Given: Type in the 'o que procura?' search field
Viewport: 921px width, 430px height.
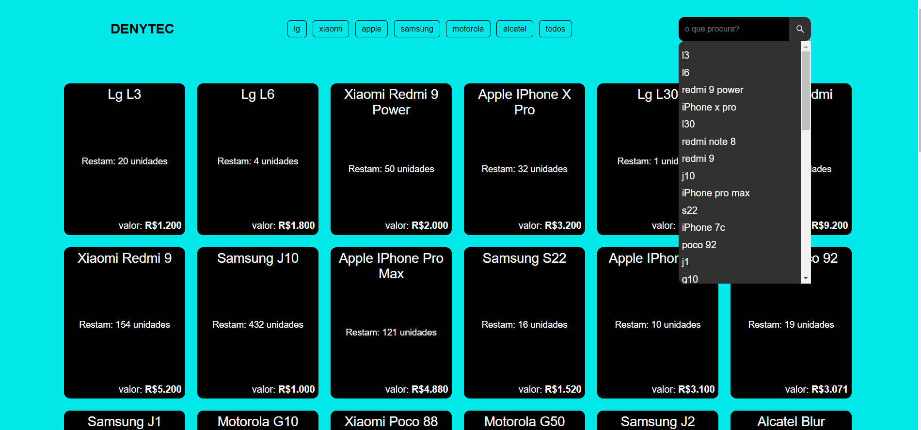Looking at the screenshot, I should pos(733,29).
